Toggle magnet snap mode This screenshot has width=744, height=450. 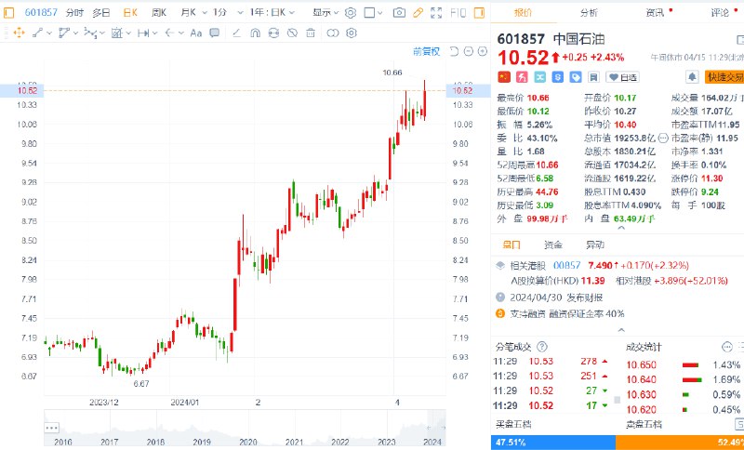[x=255, y=33]
